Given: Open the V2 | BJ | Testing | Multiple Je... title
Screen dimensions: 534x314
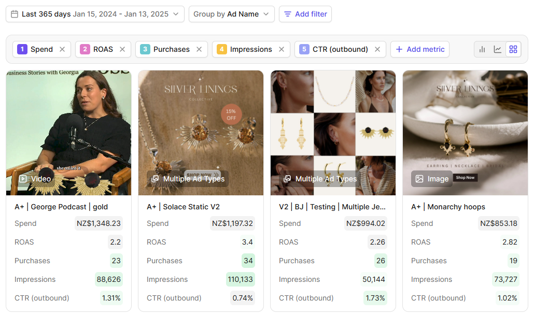Looking at the screenshot, I should tap(332, 207).
